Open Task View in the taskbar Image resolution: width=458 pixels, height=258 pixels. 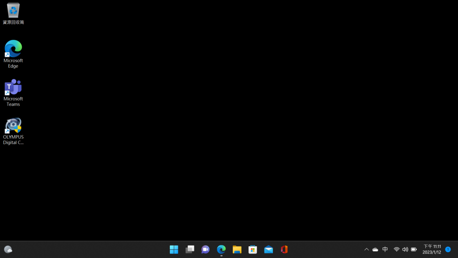click(x=190, y=249)
